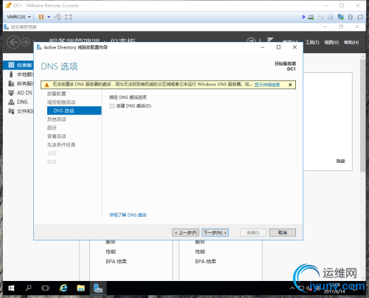Image resolution: width=369 pixels, height=298 pixels.
Task: Open Server Manager notifications flag
Action: coord(271,40)
